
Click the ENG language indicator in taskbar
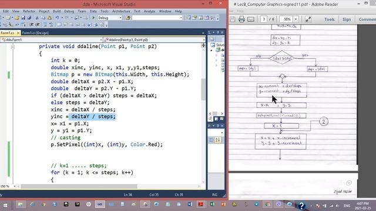coord(347,206)
